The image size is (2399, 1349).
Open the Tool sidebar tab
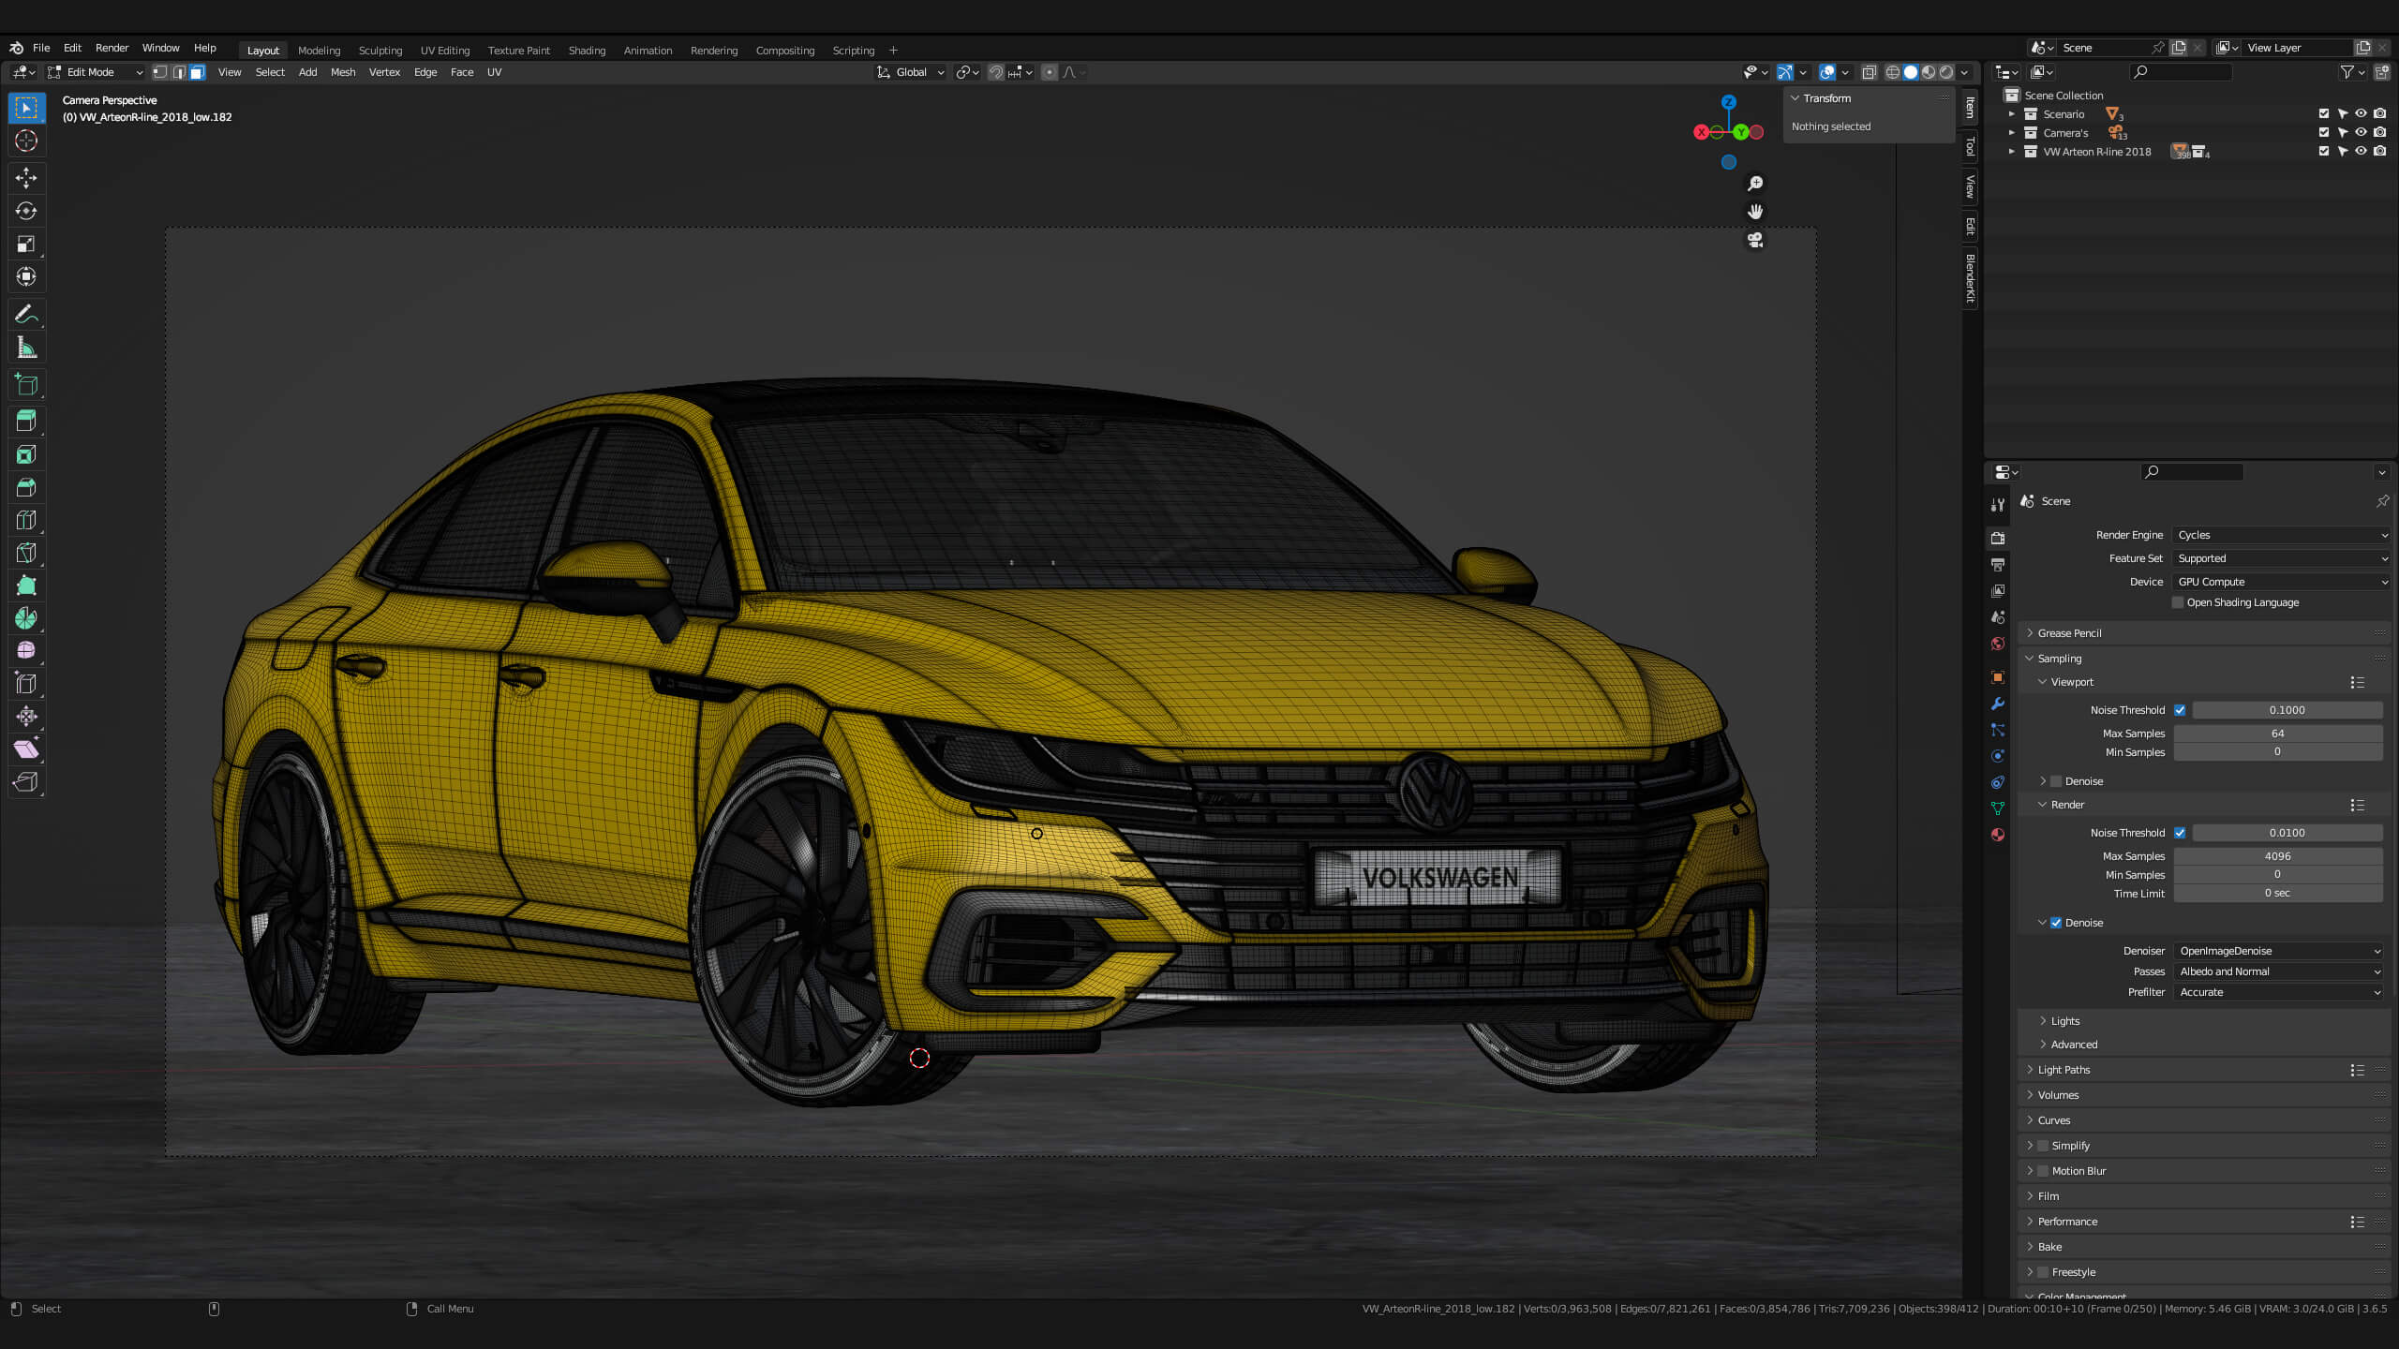1970,147
